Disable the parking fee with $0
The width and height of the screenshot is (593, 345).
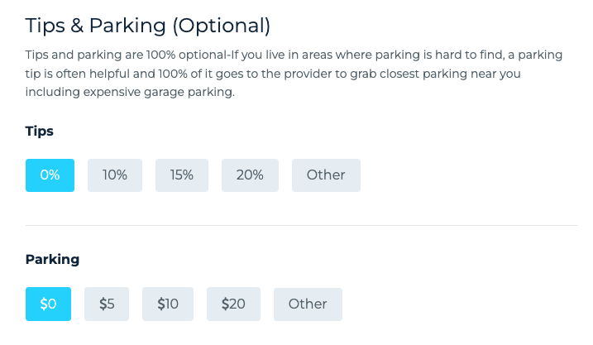[x=48, y=304]
